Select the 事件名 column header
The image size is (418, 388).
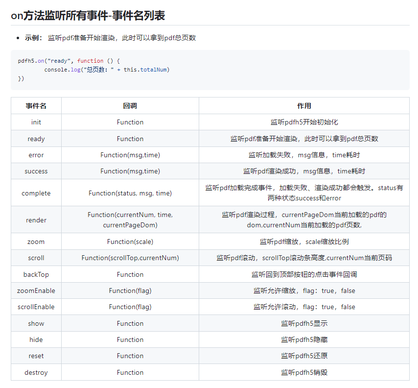pyautogui.click(x=36, y=106)
